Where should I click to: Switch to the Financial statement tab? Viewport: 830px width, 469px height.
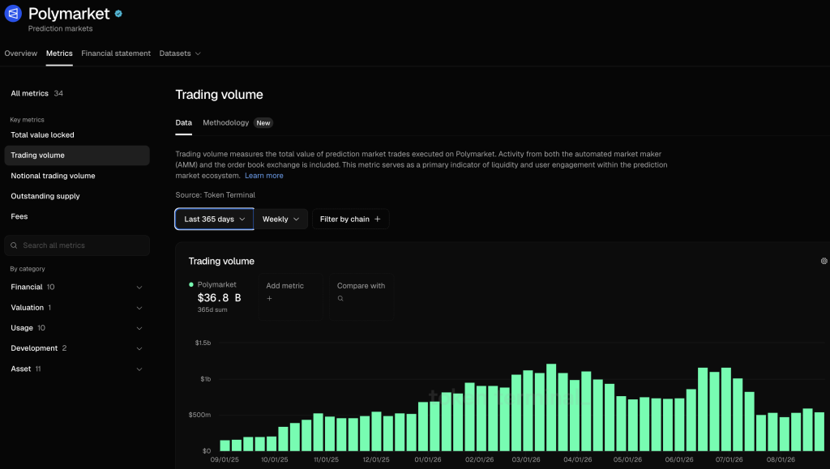click(116, 53)
